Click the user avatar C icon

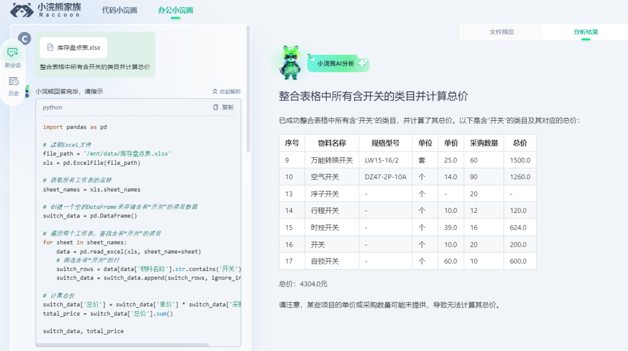24,38
